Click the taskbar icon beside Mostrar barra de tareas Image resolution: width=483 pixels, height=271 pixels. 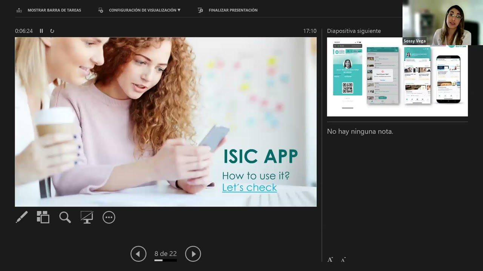[19, 10]
